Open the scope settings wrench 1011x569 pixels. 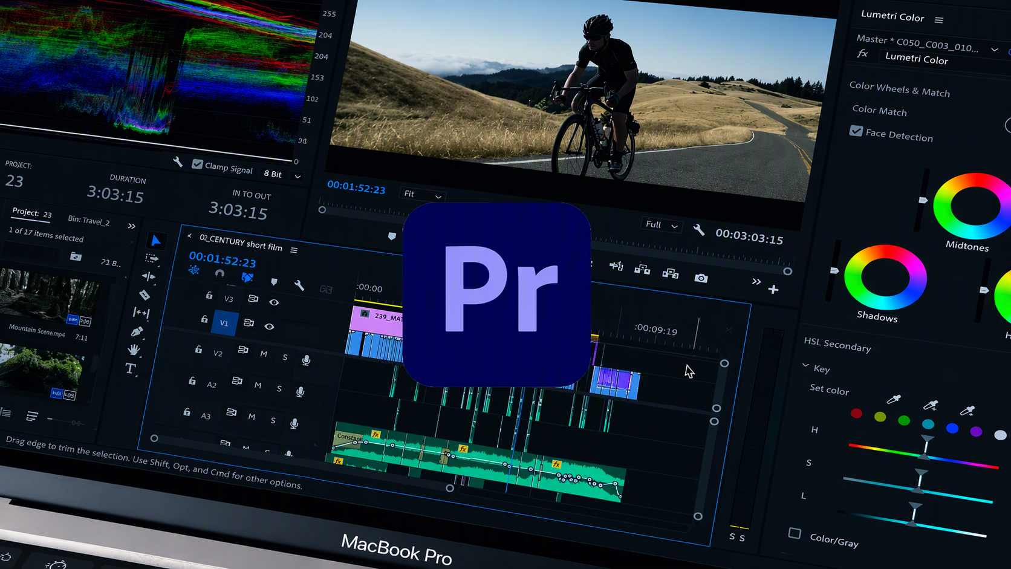tap(177, 161)
